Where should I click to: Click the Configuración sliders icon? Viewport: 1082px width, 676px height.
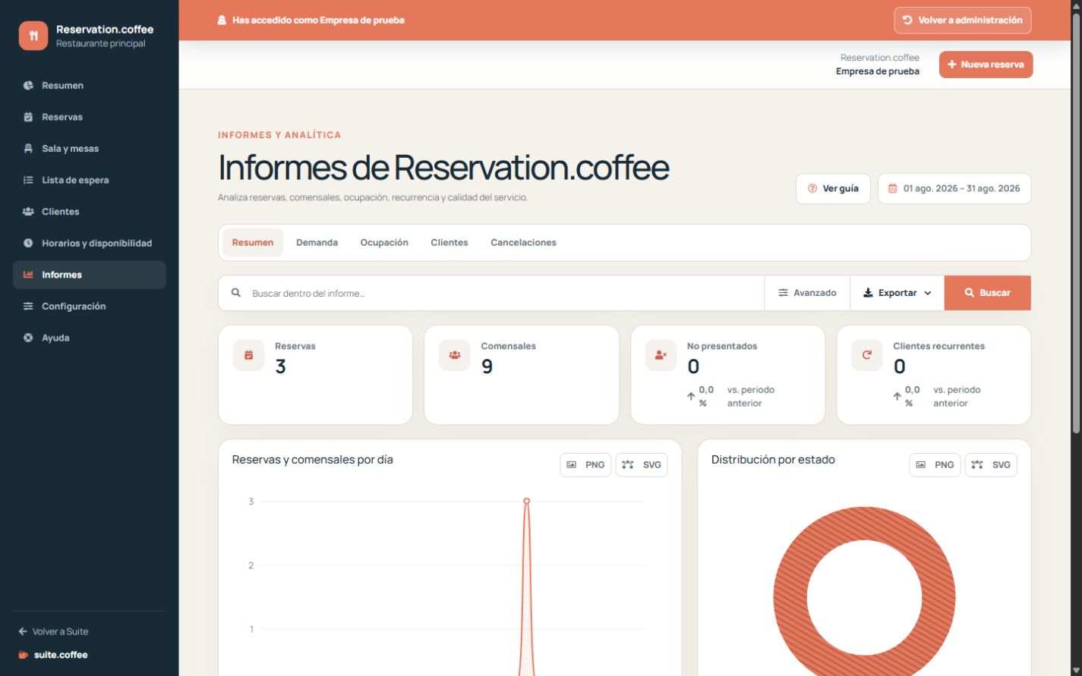coord(28,307)
